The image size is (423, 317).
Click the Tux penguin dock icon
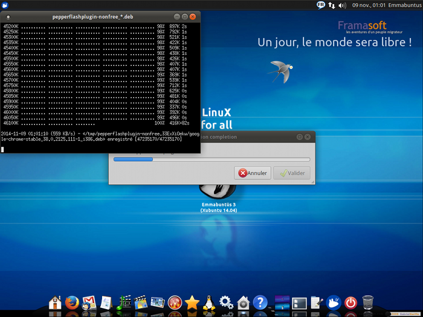point(210,302)
